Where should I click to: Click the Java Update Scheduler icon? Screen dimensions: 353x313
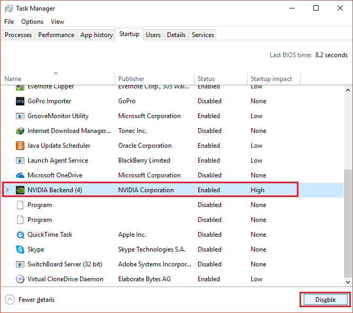20,146
